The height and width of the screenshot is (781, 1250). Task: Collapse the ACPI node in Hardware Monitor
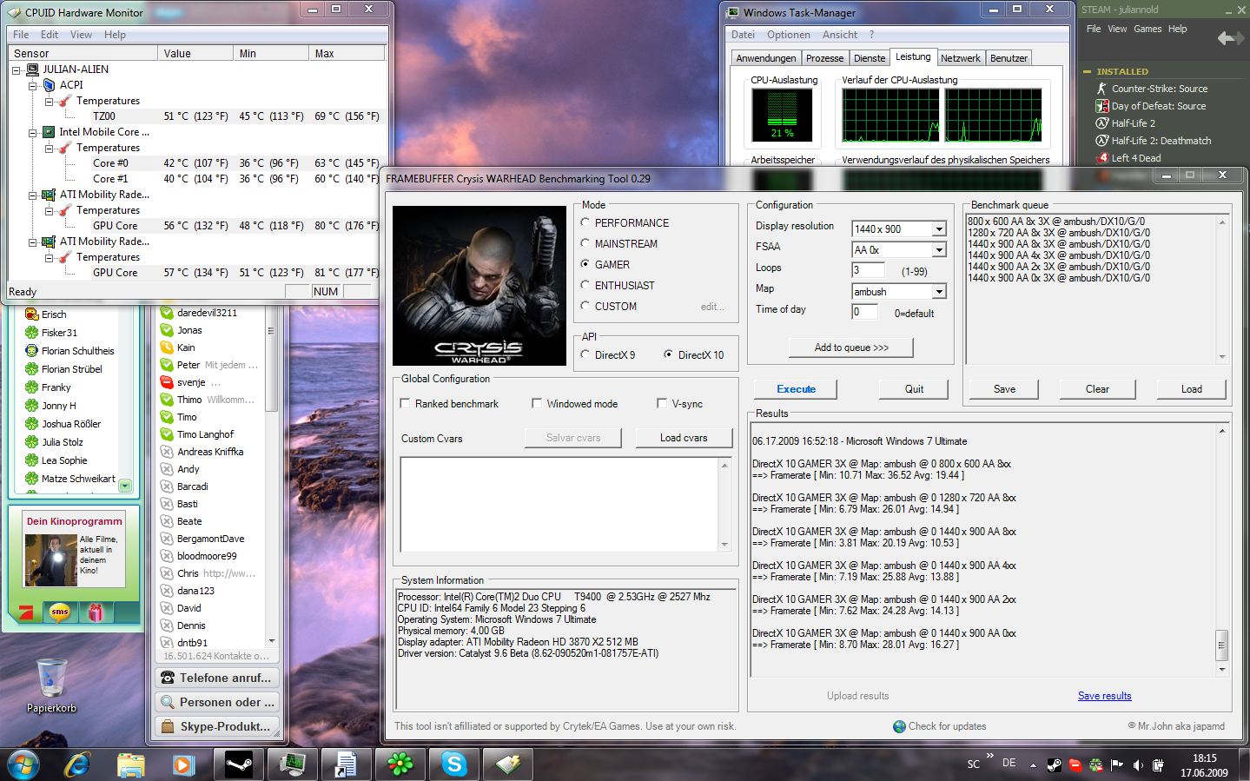[33, 85]
